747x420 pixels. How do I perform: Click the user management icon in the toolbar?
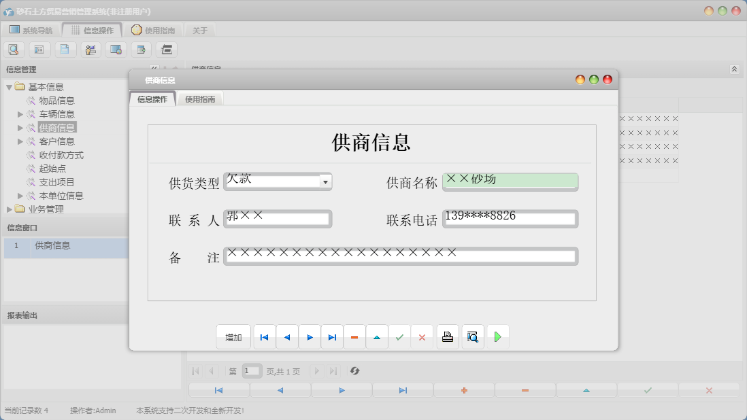90,49
